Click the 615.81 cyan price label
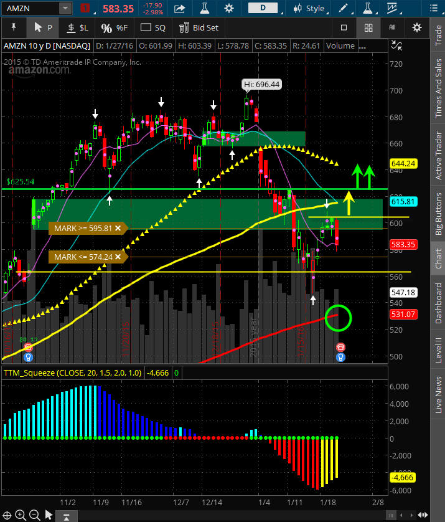This screenshot has width=445, height=522. pyautogui.click(x=403, y=201)
